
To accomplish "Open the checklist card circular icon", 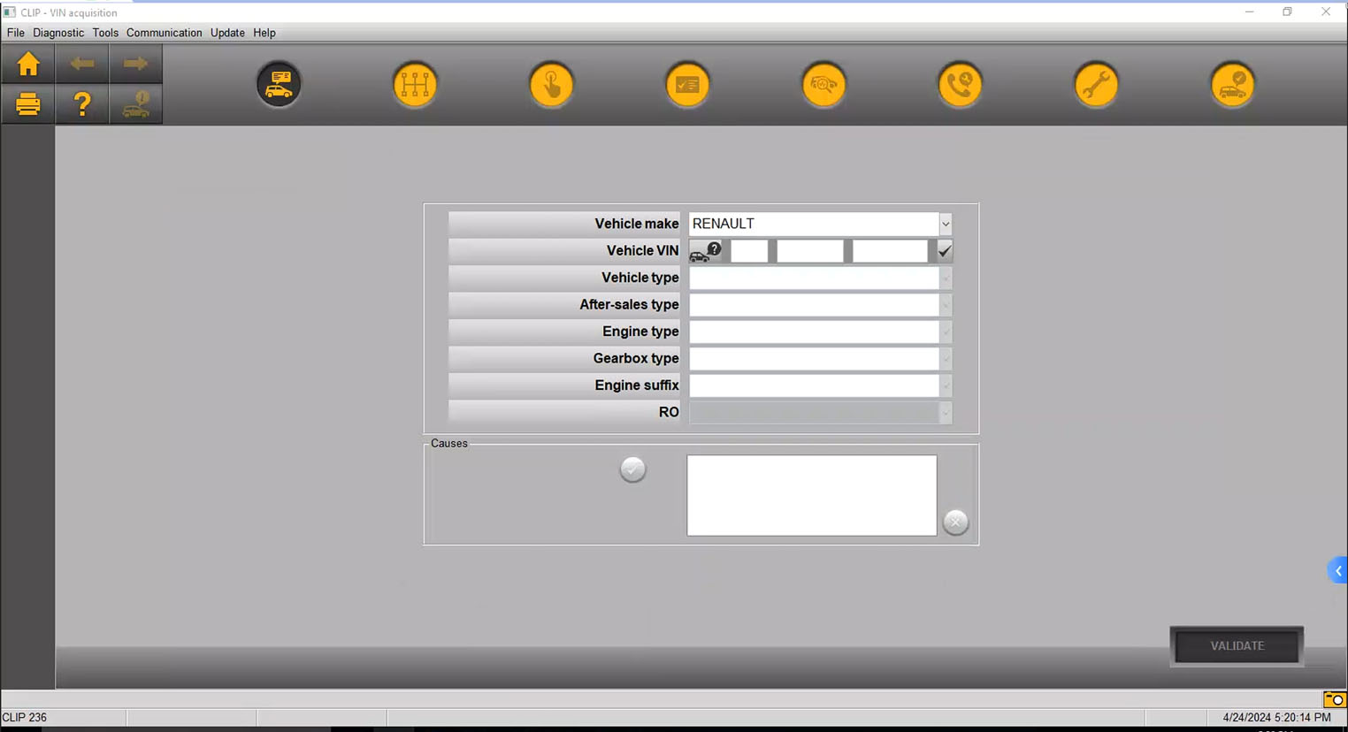I will [x=687, y=85].
